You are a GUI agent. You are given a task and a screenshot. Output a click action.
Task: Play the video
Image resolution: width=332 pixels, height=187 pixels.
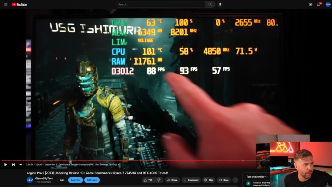(6, 165)
